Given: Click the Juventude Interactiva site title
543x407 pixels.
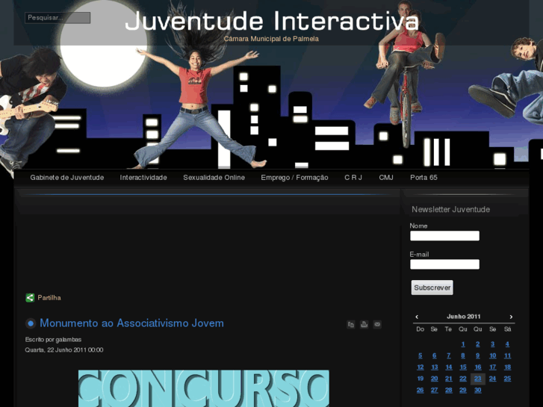Looking at the screenshot, I should pyautogui.click(x=272, y=21).
